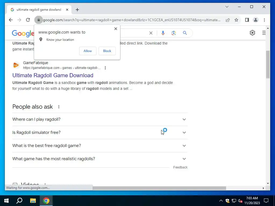Screen dimensions: 275x206
Task: Open the taskbar clock showing 7:03 AM
Action: (252, 201)
